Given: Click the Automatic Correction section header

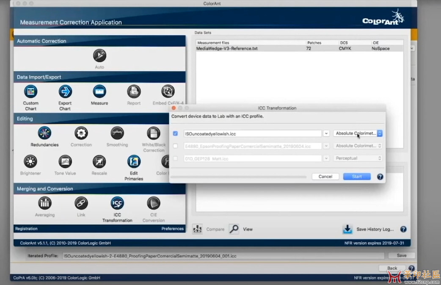Looking at the screenshot, I should pyautogui.click(x=99, y=41).
